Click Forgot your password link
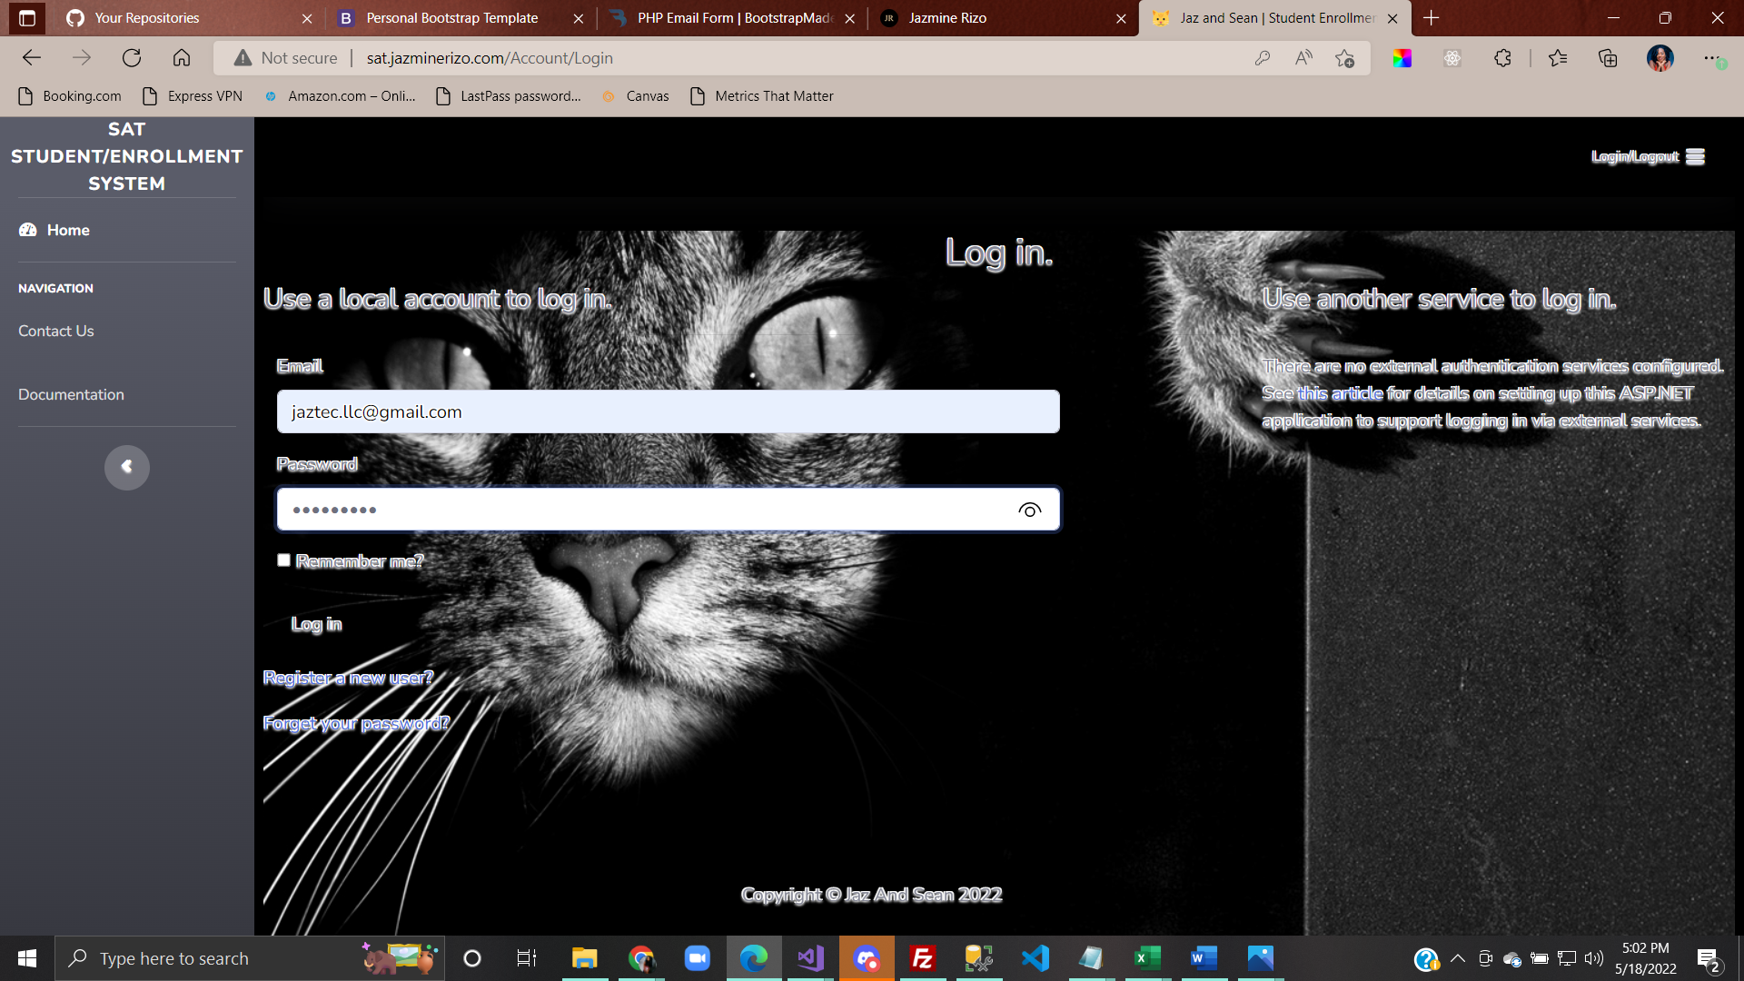 tap(355, 723)
